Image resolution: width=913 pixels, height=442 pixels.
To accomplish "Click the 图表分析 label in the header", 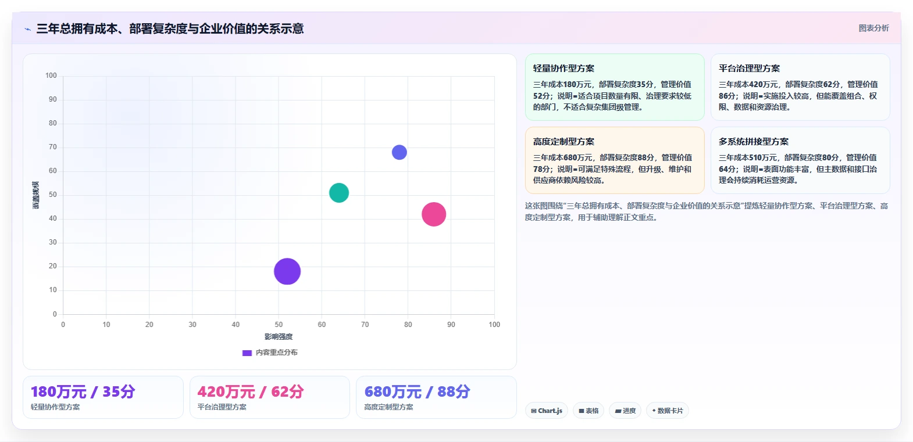I will 873,28.
